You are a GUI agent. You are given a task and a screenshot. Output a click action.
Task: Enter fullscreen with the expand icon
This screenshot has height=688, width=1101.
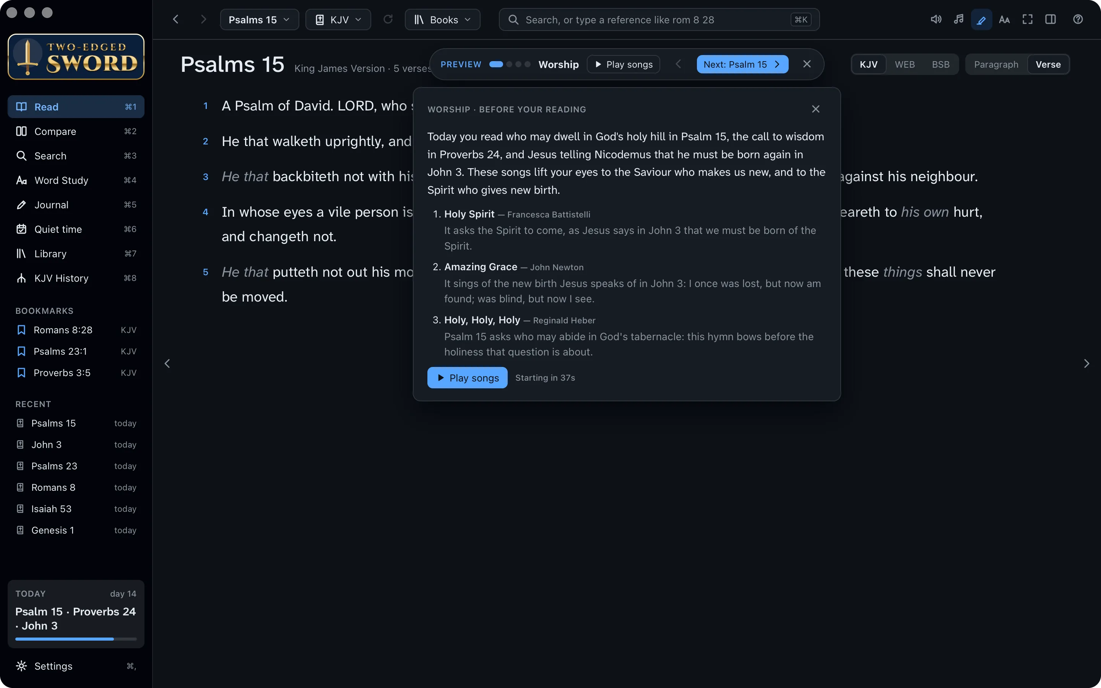pos(1027,19)
